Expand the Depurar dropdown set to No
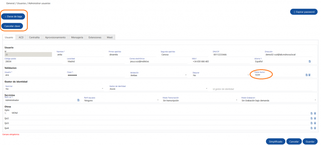 pos(221,75)
